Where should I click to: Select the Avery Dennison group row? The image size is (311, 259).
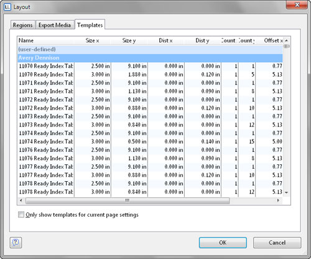150,58
